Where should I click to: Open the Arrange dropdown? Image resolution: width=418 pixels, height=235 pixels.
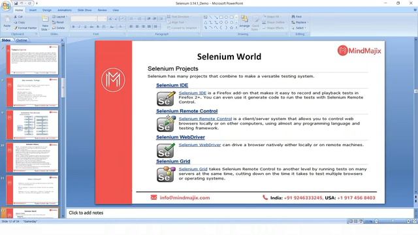(244, 22)
